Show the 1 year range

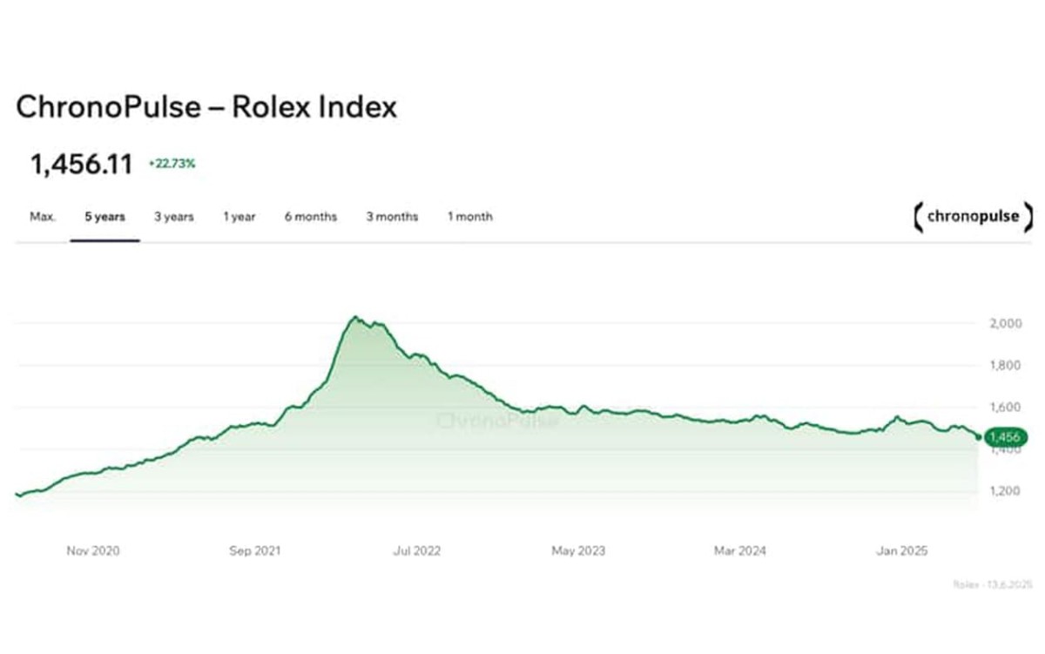click(239, 217)
